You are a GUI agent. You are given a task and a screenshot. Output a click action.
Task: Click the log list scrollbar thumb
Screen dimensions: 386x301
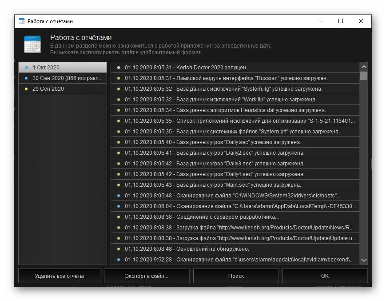tap(364, 76)
